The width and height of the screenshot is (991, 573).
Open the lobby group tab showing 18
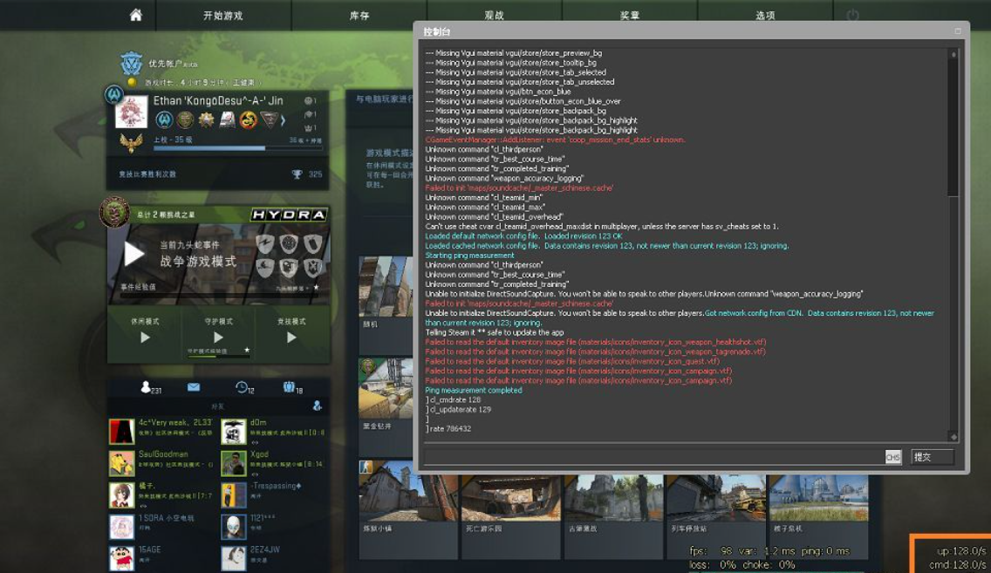pyautogui.click(x=292, y=387)
